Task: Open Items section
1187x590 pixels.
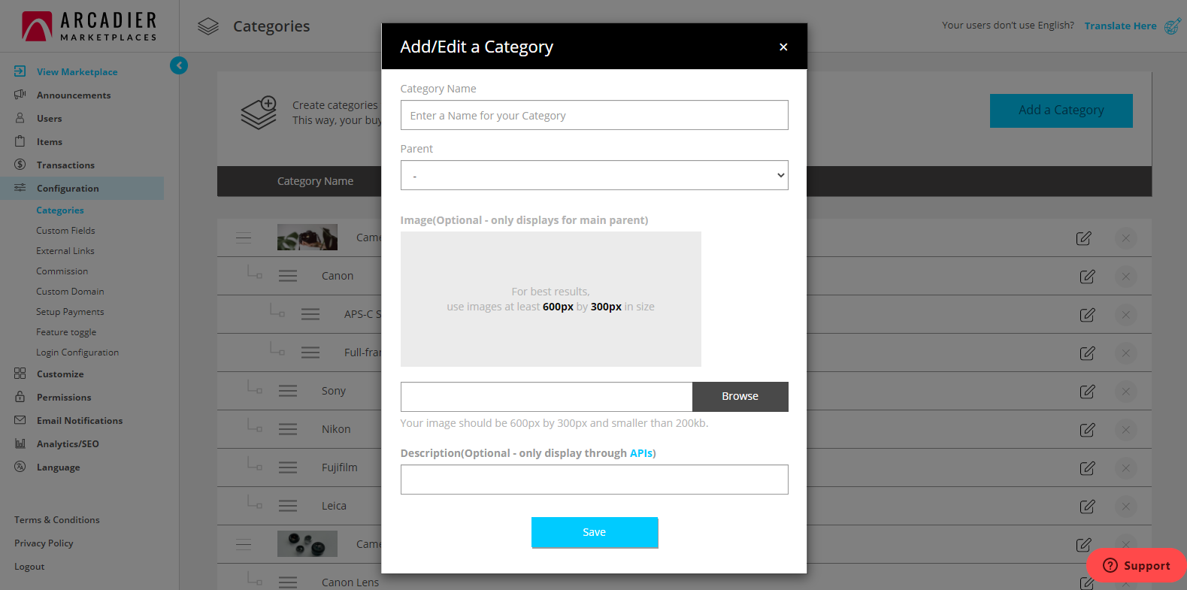Action: click(x=50, y=142)
